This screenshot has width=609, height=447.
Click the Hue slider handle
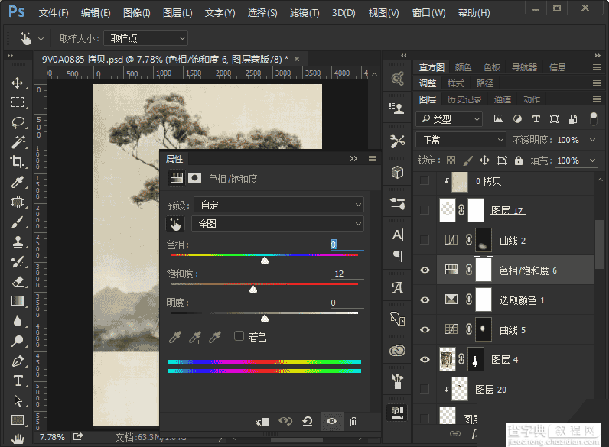[x=265, y=261]
